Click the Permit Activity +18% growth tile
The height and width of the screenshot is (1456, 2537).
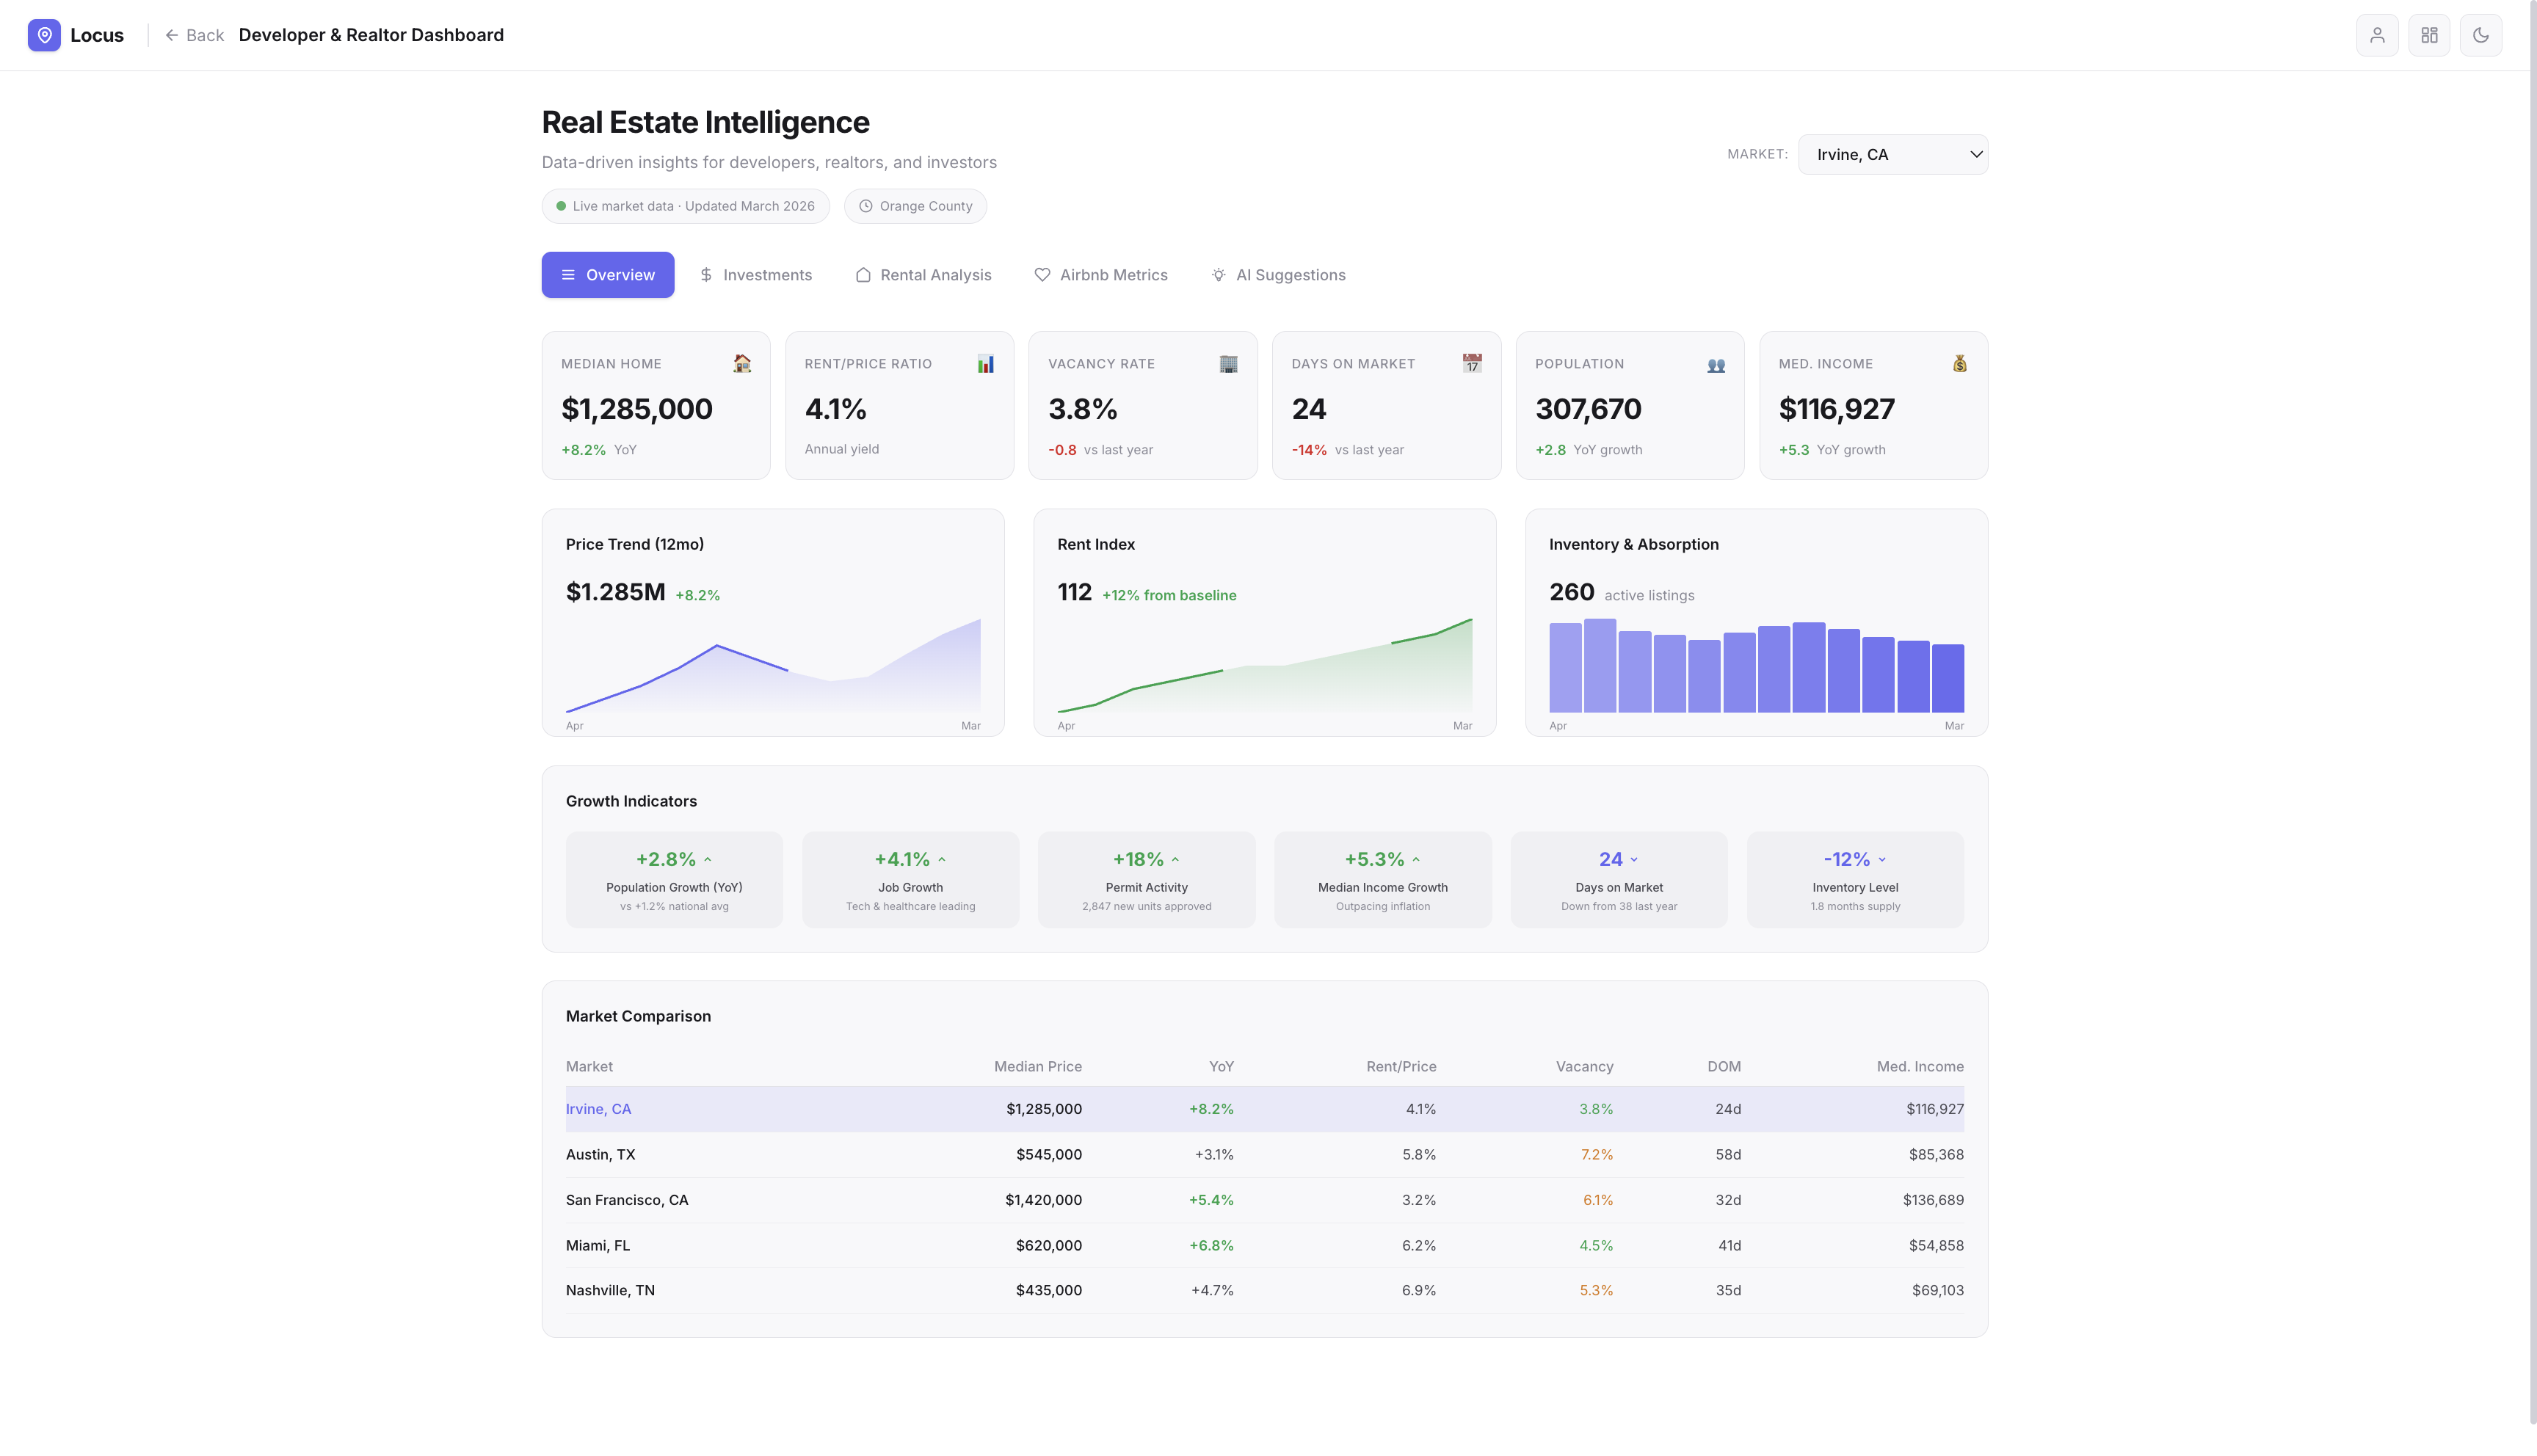1146,880
